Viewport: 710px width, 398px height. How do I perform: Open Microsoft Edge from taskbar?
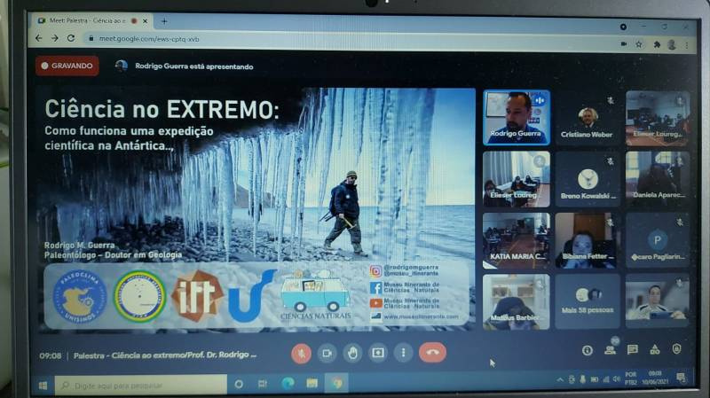(288, 384)
